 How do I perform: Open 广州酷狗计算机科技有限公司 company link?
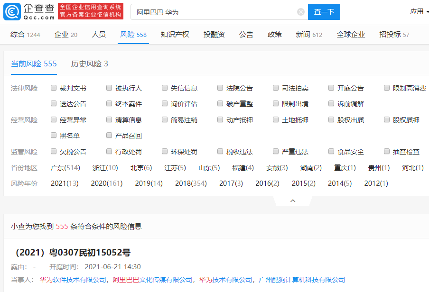[302, 280]
